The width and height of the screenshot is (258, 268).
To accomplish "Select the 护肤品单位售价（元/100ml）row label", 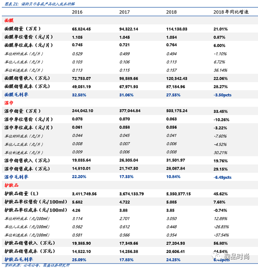I will click(36, 202).
